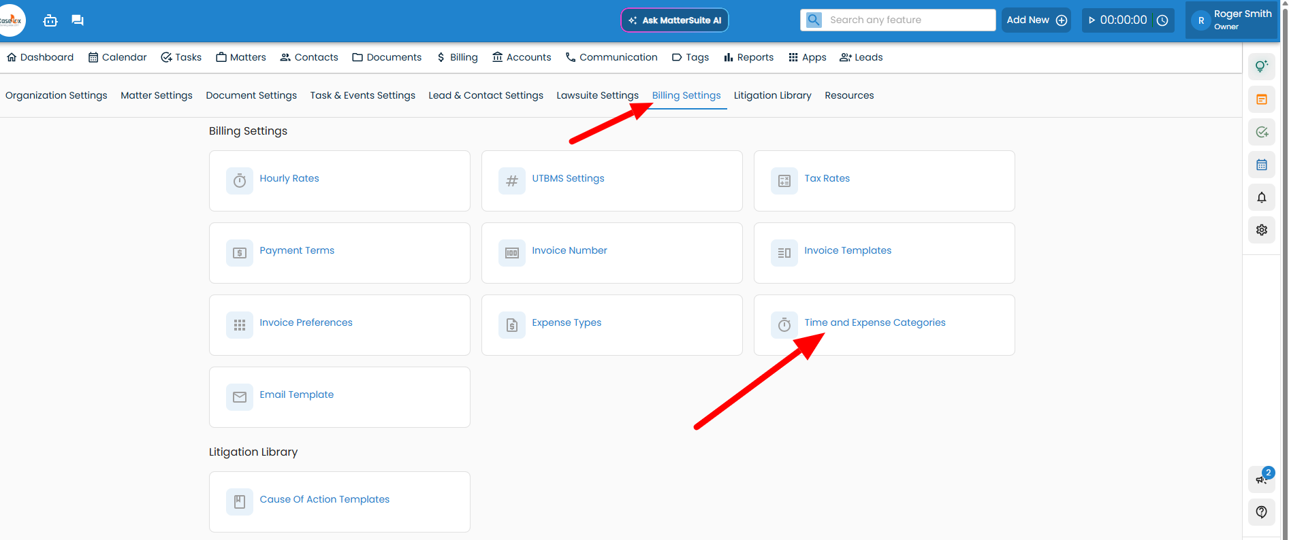Screen dimensions: 1289x540
Task: Open the announcements megaphone icon
Action: tap(1261, 479)
